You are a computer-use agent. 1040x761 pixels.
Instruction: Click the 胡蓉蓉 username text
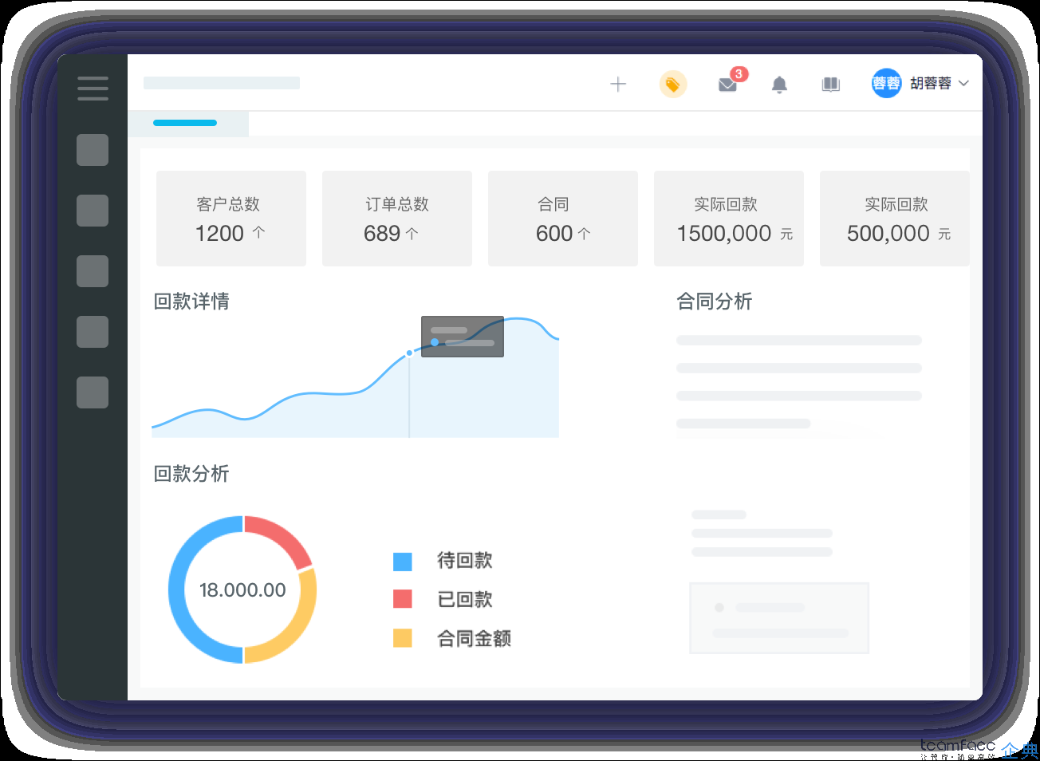pos(931,83)
